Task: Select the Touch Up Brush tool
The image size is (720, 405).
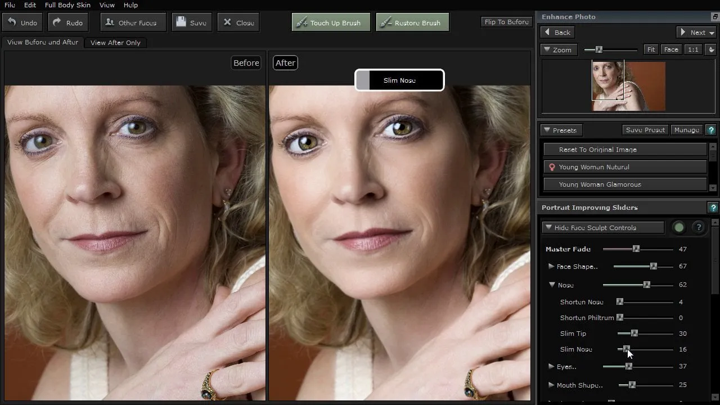Action: [x=330, y=22]
